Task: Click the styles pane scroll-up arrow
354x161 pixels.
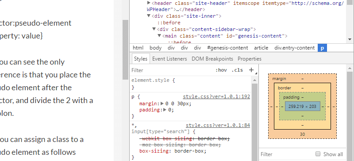Action: (254, 80)
